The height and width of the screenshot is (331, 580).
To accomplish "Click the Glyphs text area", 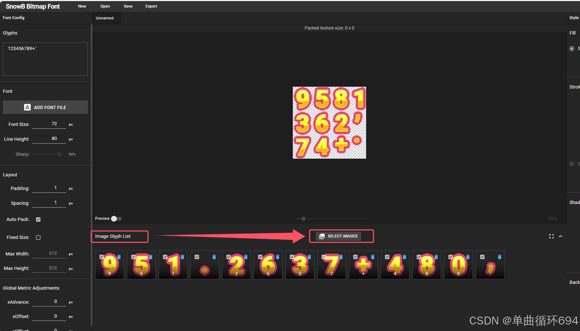I will click(45, 59).
